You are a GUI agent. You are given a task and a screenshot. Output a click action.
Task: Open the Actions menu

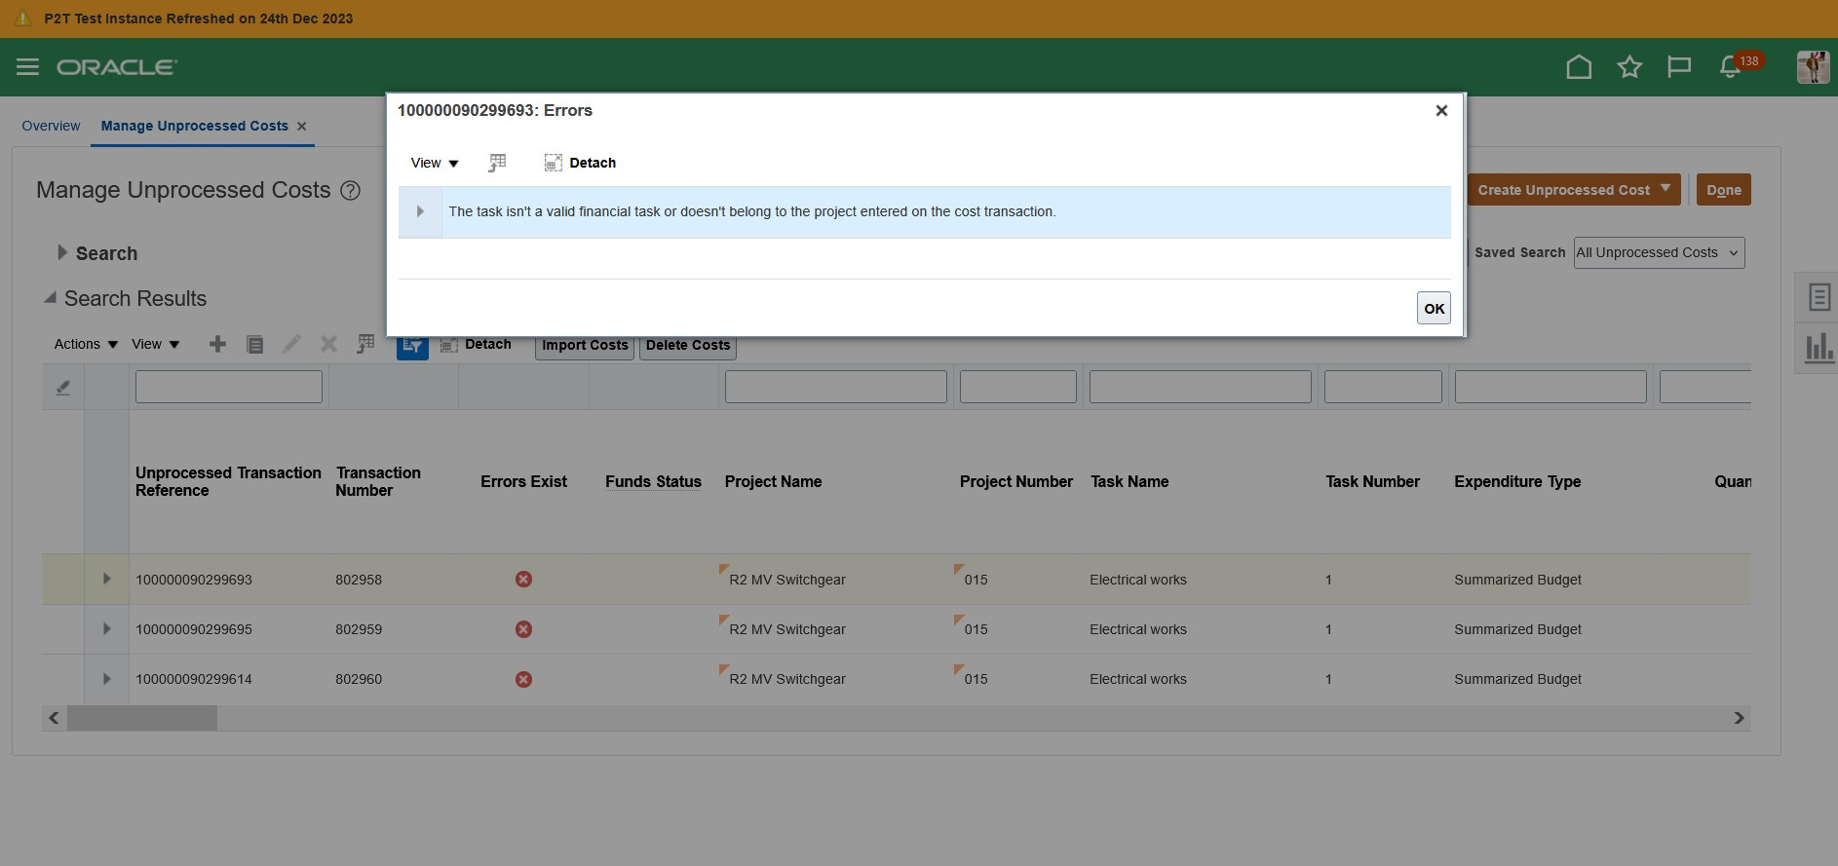[86, 344]
